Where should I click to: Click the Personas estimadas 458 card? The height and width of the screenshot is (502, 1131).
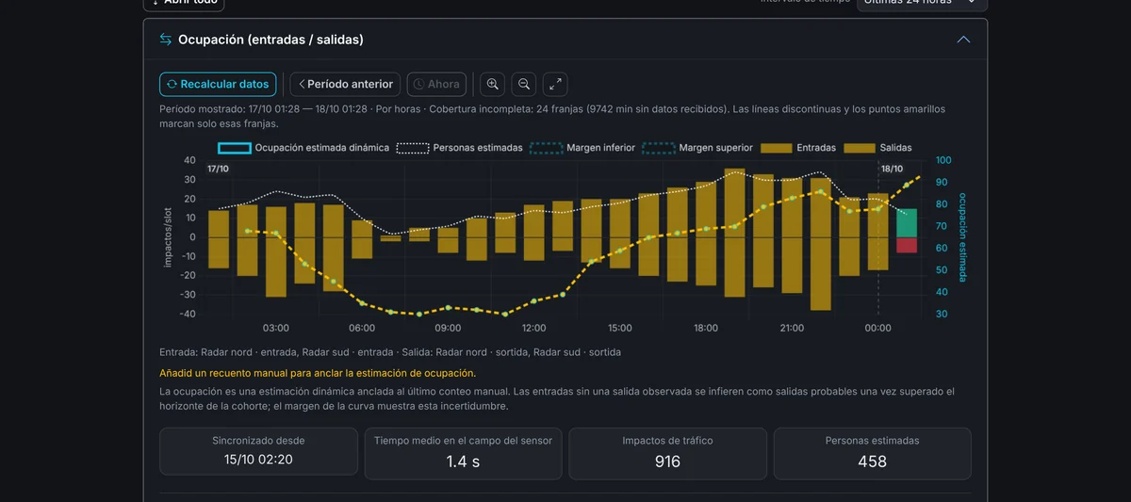tap(872, 452)
